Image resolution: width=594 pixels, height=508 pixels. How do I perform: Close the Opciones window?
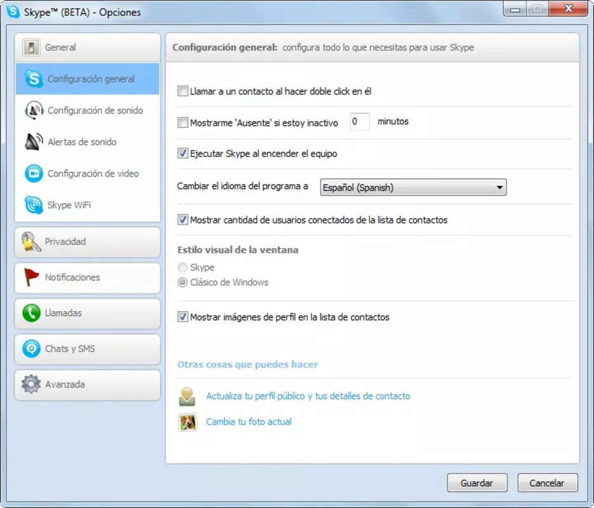click(568, 8)
